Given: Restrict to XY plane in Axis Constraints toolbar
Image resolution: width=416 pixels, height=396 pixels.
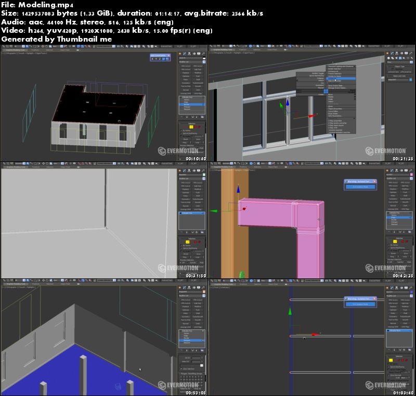Looking at the screenshot, I should tap(163, 59).
